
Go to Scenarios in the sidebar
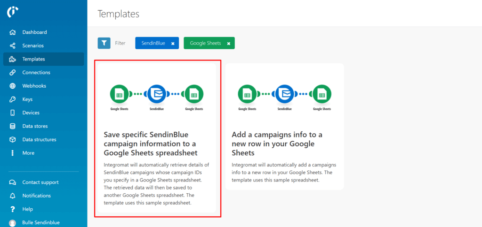44,45
